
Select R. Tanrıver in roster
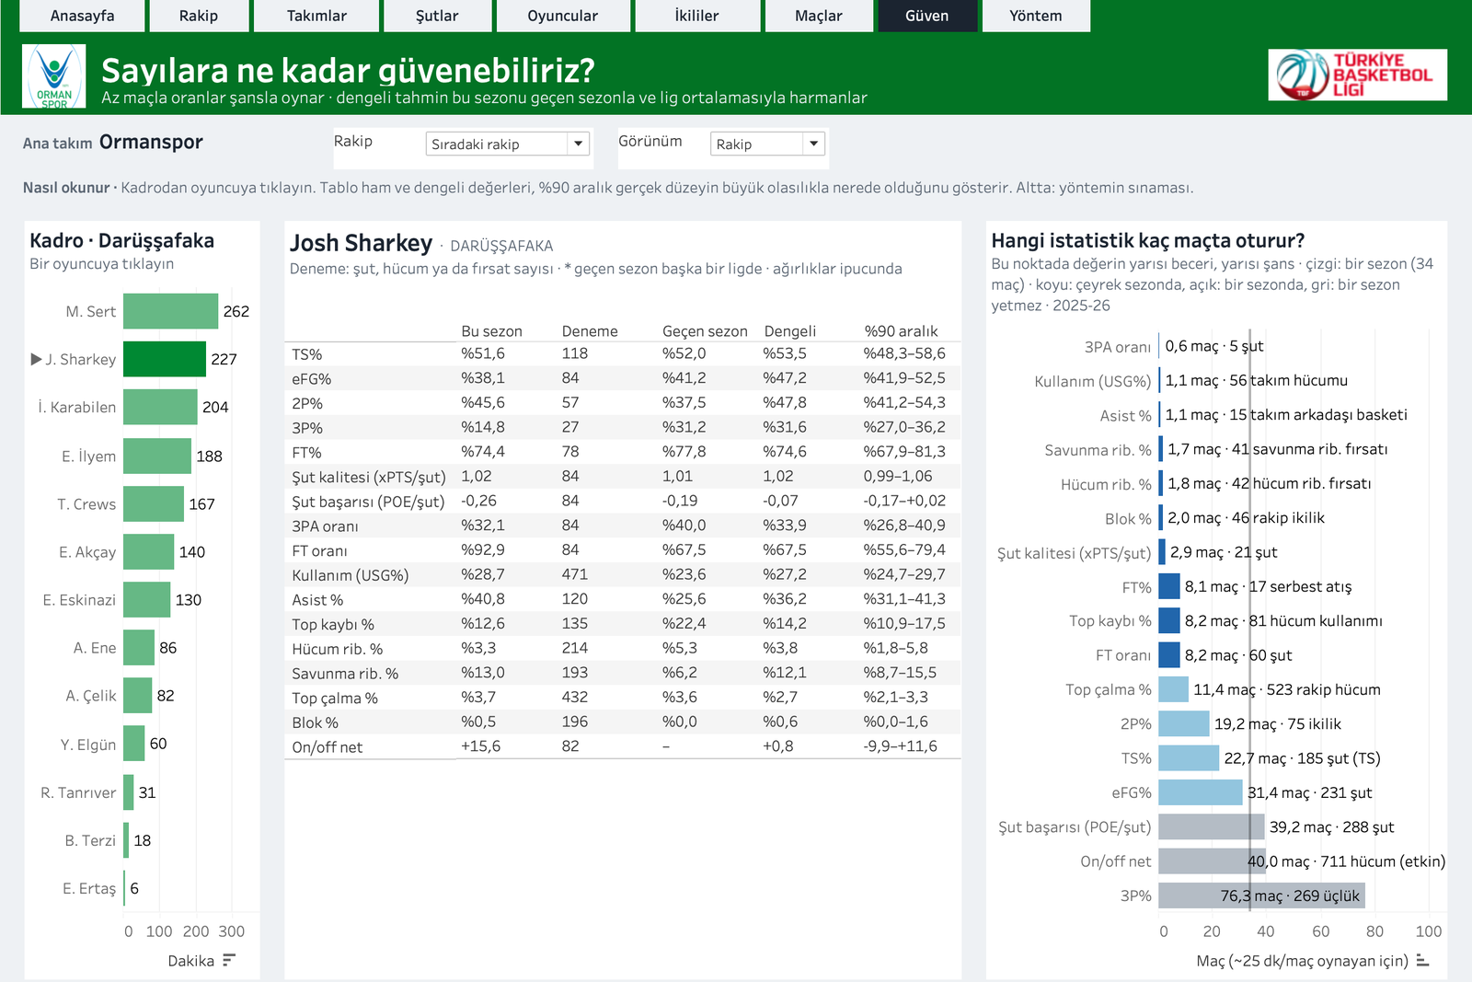[129, 791]
